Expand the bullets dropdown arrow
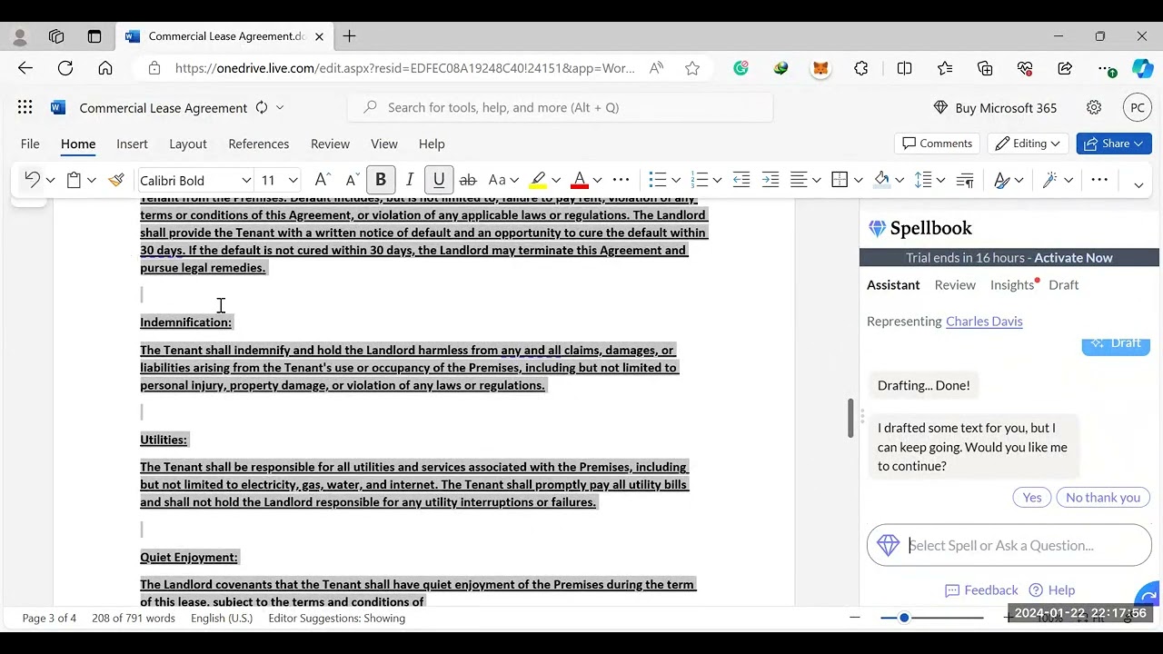The height and width of the screenshot is (654, 1163). (675, 180)
